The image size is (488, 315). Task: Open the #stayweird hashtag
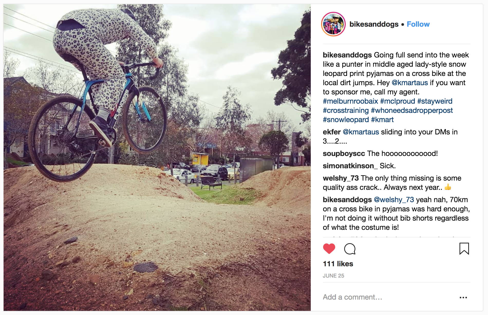coord(435,101)
